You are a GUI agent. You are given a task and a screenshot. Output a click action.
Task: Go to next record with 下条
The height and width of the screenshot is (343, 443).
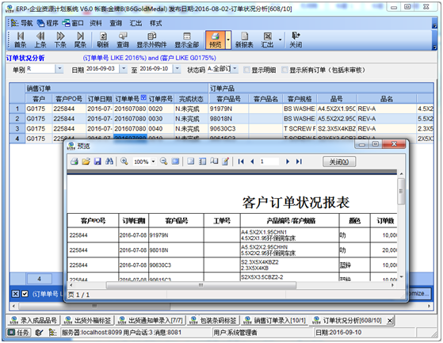click(x=60, y=40)
